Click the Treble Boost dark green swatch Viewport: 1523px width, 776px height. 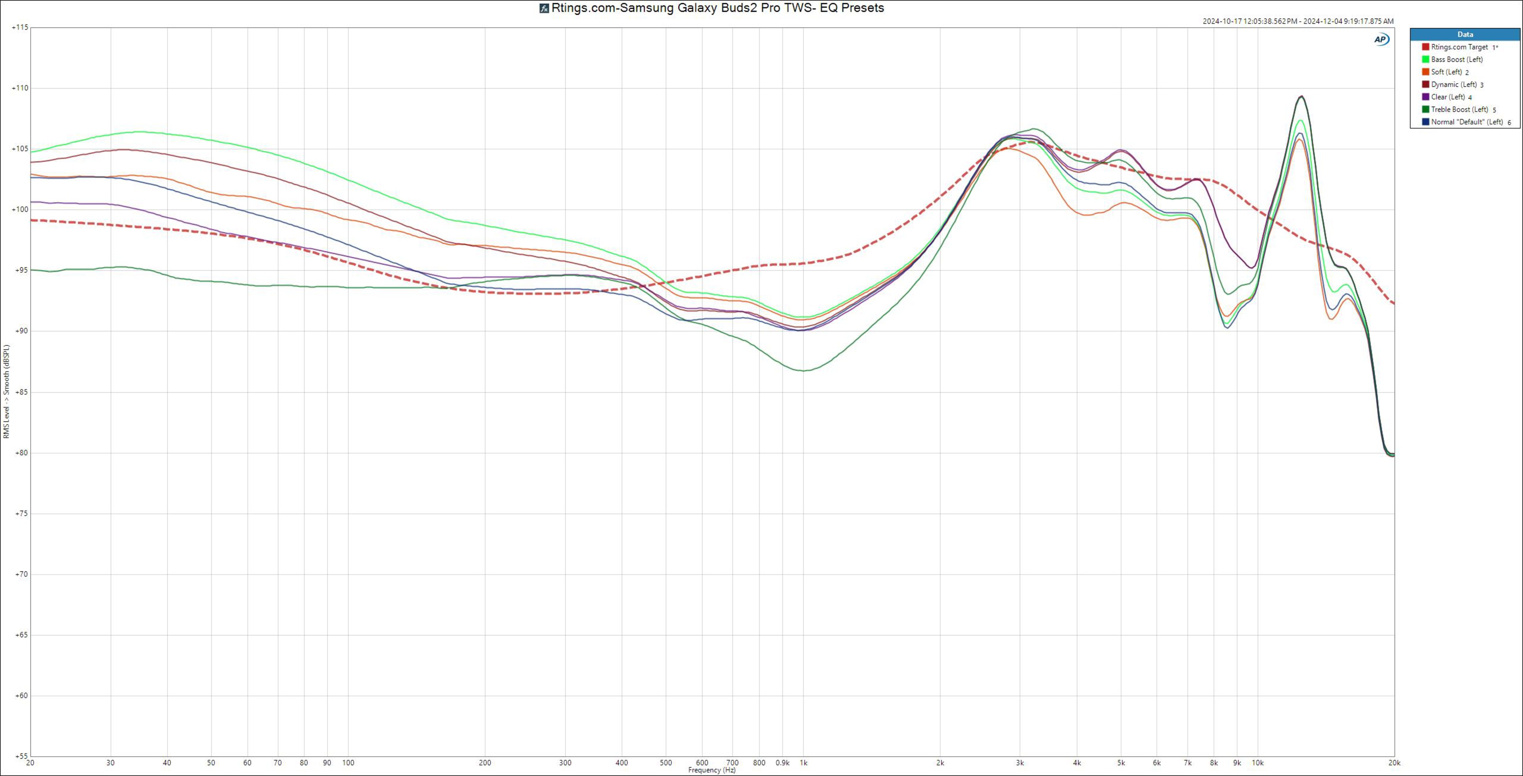pos(1425,109)
